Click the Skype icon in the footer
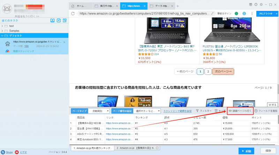The image size is (279, 155). (3, 152)
